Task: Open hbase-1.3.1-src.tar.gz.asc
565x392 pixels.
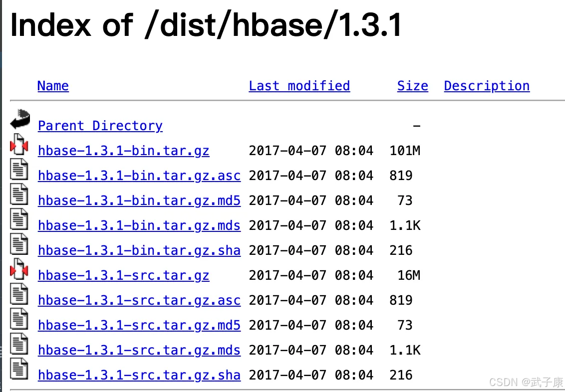Action: pos(139,300)
